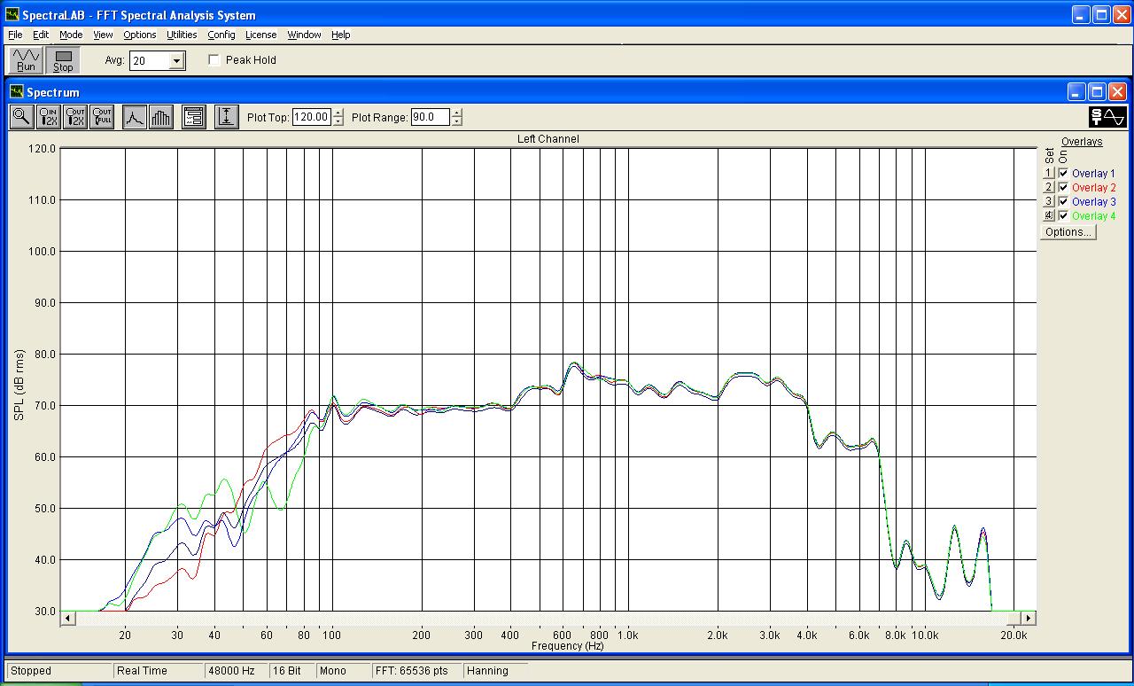1134x686 pixels.
Task: Zoom out 2X on the spectrum
Action: click(75, 116)
